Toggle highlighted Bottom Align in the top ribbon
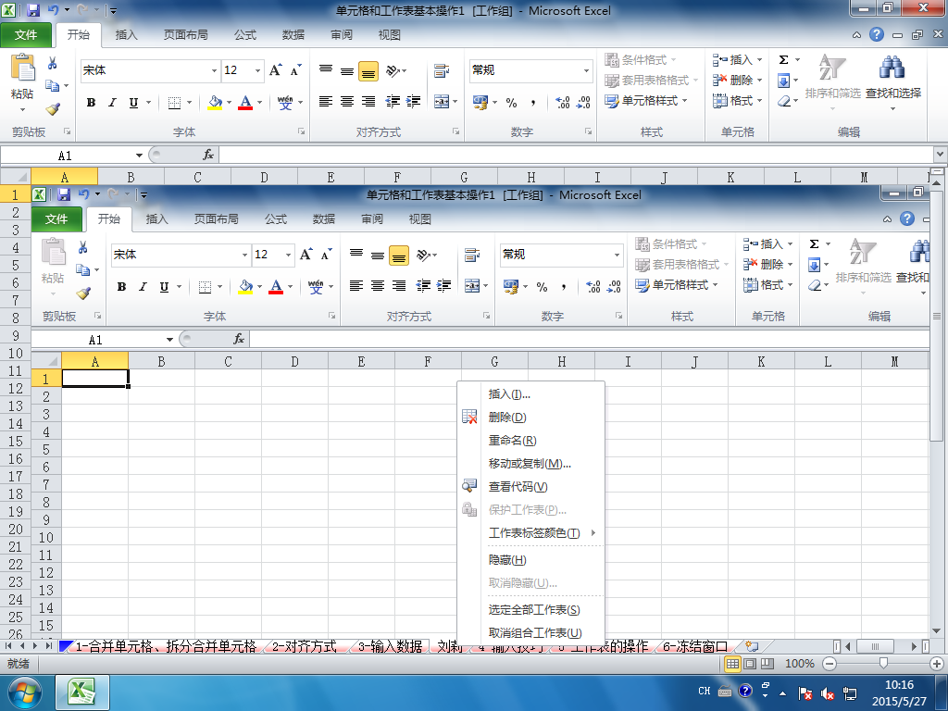This screenshot has height=711, width=948. pos(368,70)
